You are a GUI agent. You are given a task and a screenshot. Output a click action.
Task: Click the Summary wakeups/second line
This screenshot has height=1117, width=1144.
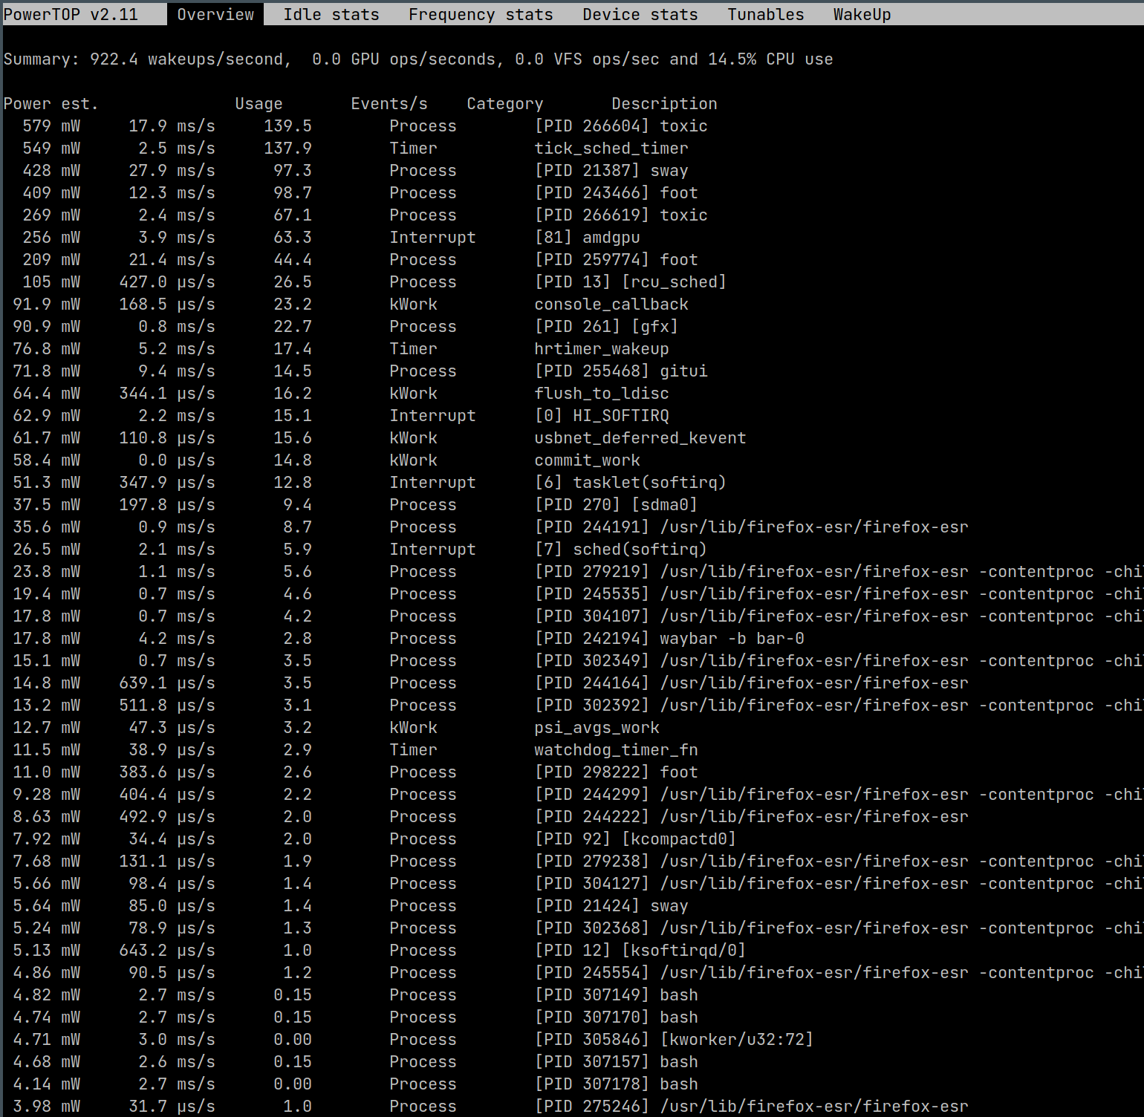click(418, 59)
